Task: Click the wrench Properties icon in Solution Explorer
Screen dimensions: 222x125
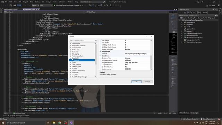Action: click(x=204, y=12)
